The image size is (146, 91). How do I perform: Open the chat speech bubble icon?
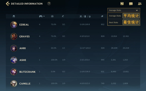click(x=131, y=4)
